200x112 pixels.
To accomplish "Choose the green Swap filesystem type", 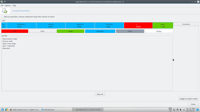I will pos(70,31).
